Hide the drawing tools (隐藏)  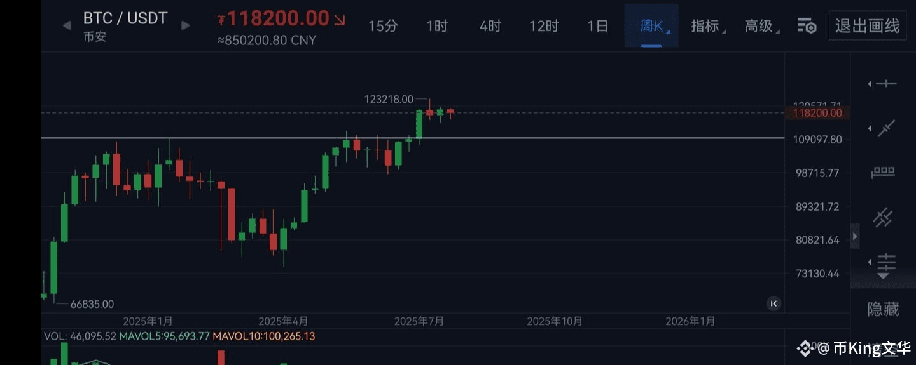883,309
